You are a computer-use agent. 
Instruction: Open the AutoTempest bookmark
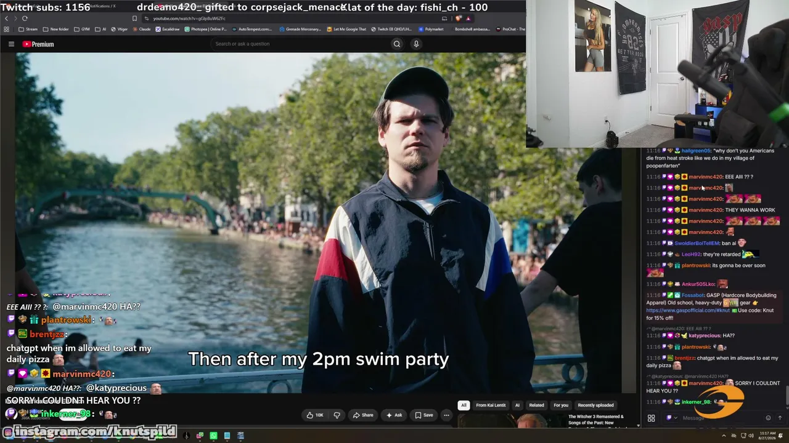(251, 29)
